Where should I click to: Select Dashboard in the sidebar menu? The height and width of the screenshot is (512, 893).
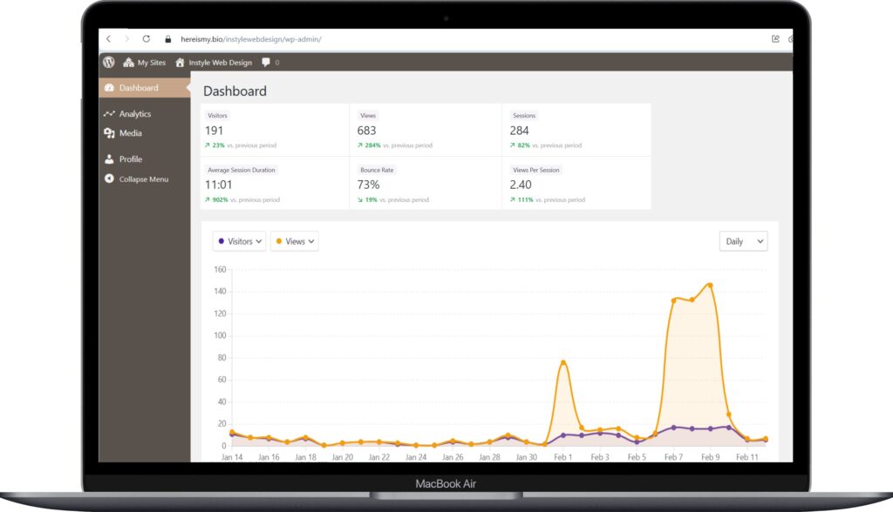pyautogui.click(x=138, y=88)
